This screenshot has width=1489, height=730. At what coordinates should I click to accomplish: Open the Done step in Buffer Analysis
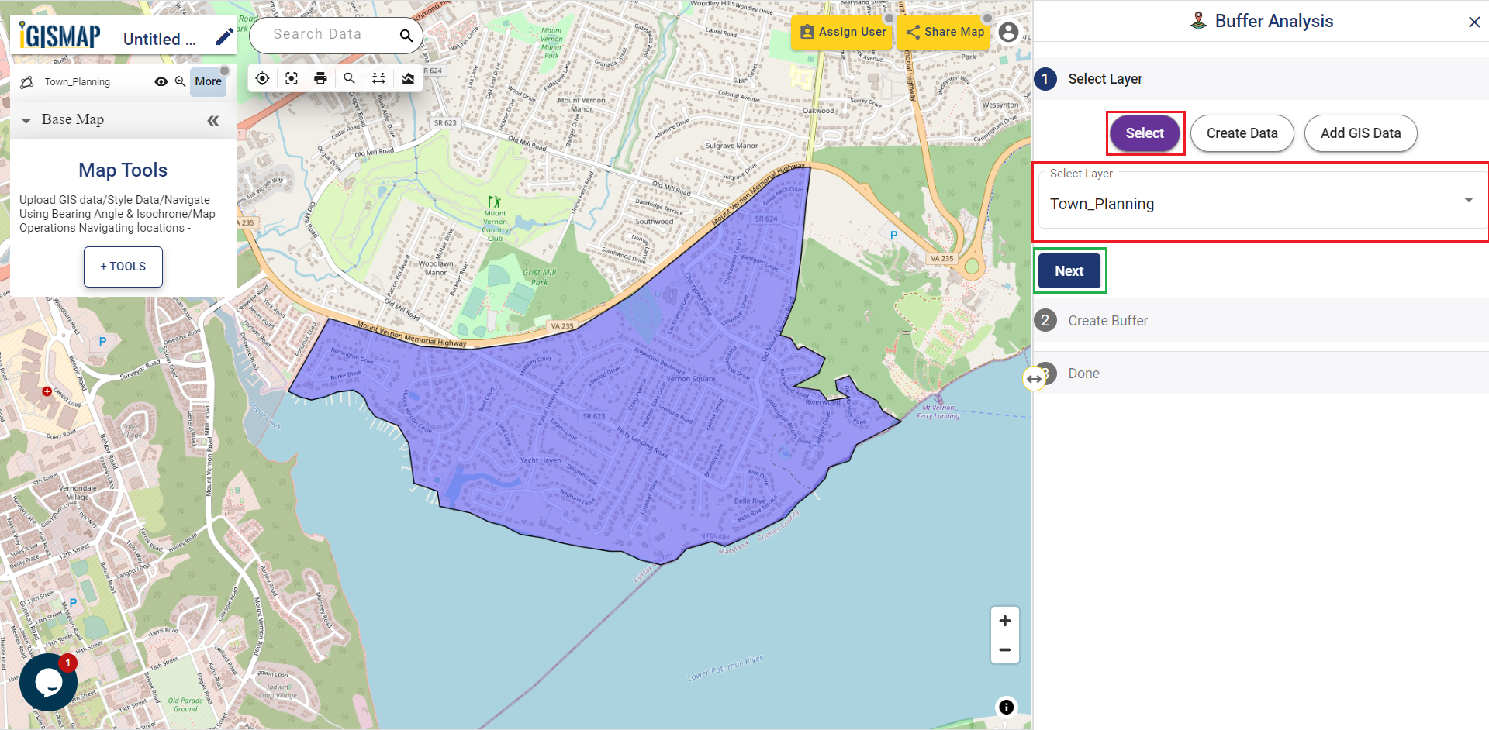[1083, 373]
